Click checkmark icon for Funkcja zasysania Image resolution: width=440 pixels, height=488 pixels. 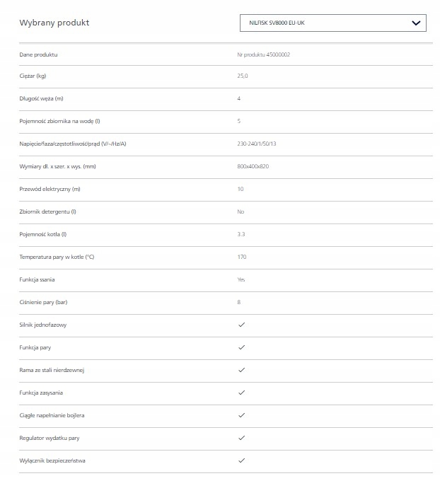click(x=241, y=393)
